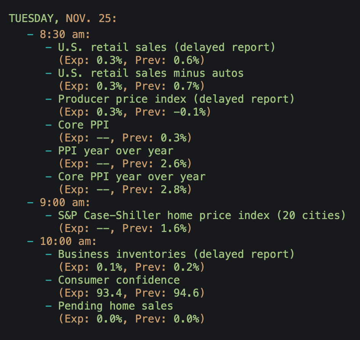Select the Pending home sales entry
The height and width of the screenshot is (340, 360).
116,306
